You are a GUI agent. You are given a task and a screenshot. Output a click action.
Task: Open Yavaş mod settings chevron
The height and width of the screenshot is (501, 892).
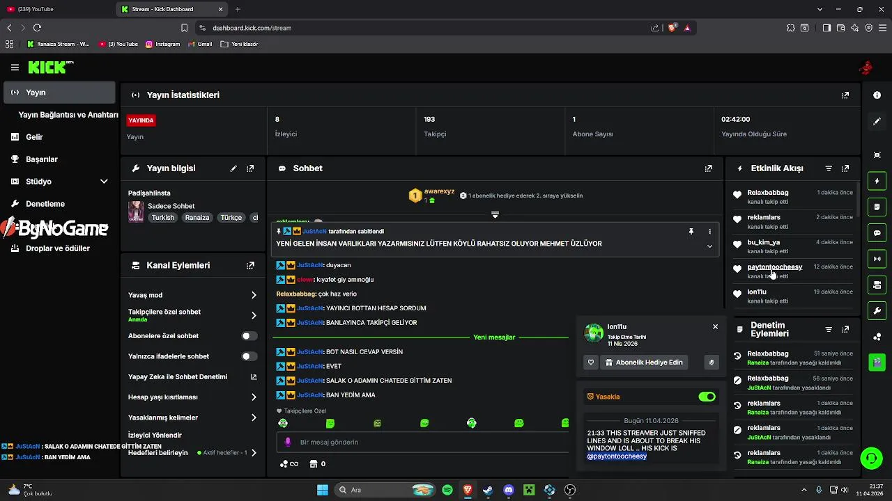254,295
